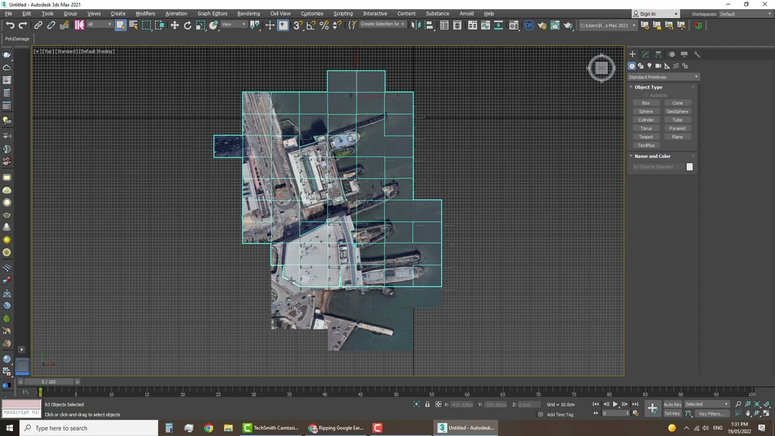Click the PolyDamage toolbar tab
Image resolution: width=775 pixels, height=436 pixels.
tap(17, 39)
